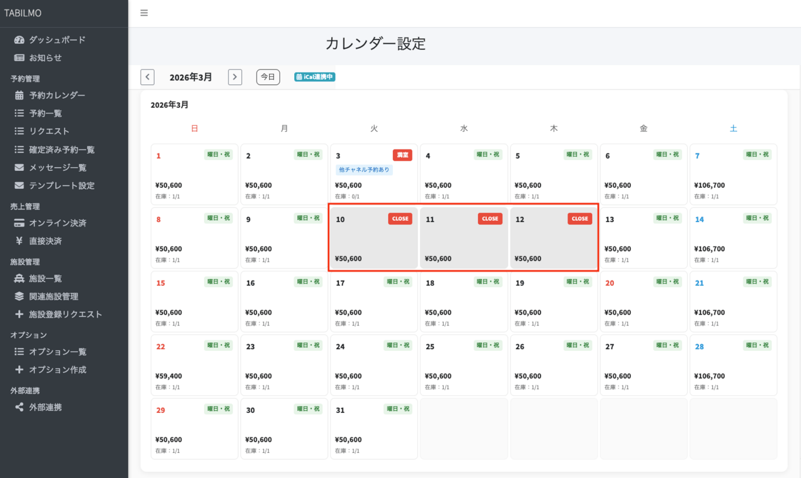
Task: Go to next month with right chevron
Action: (235, 77)
